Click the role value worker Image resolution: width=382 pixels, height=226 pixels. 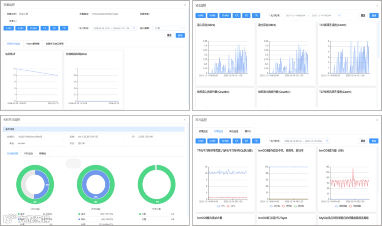click(x=21, y=144)
